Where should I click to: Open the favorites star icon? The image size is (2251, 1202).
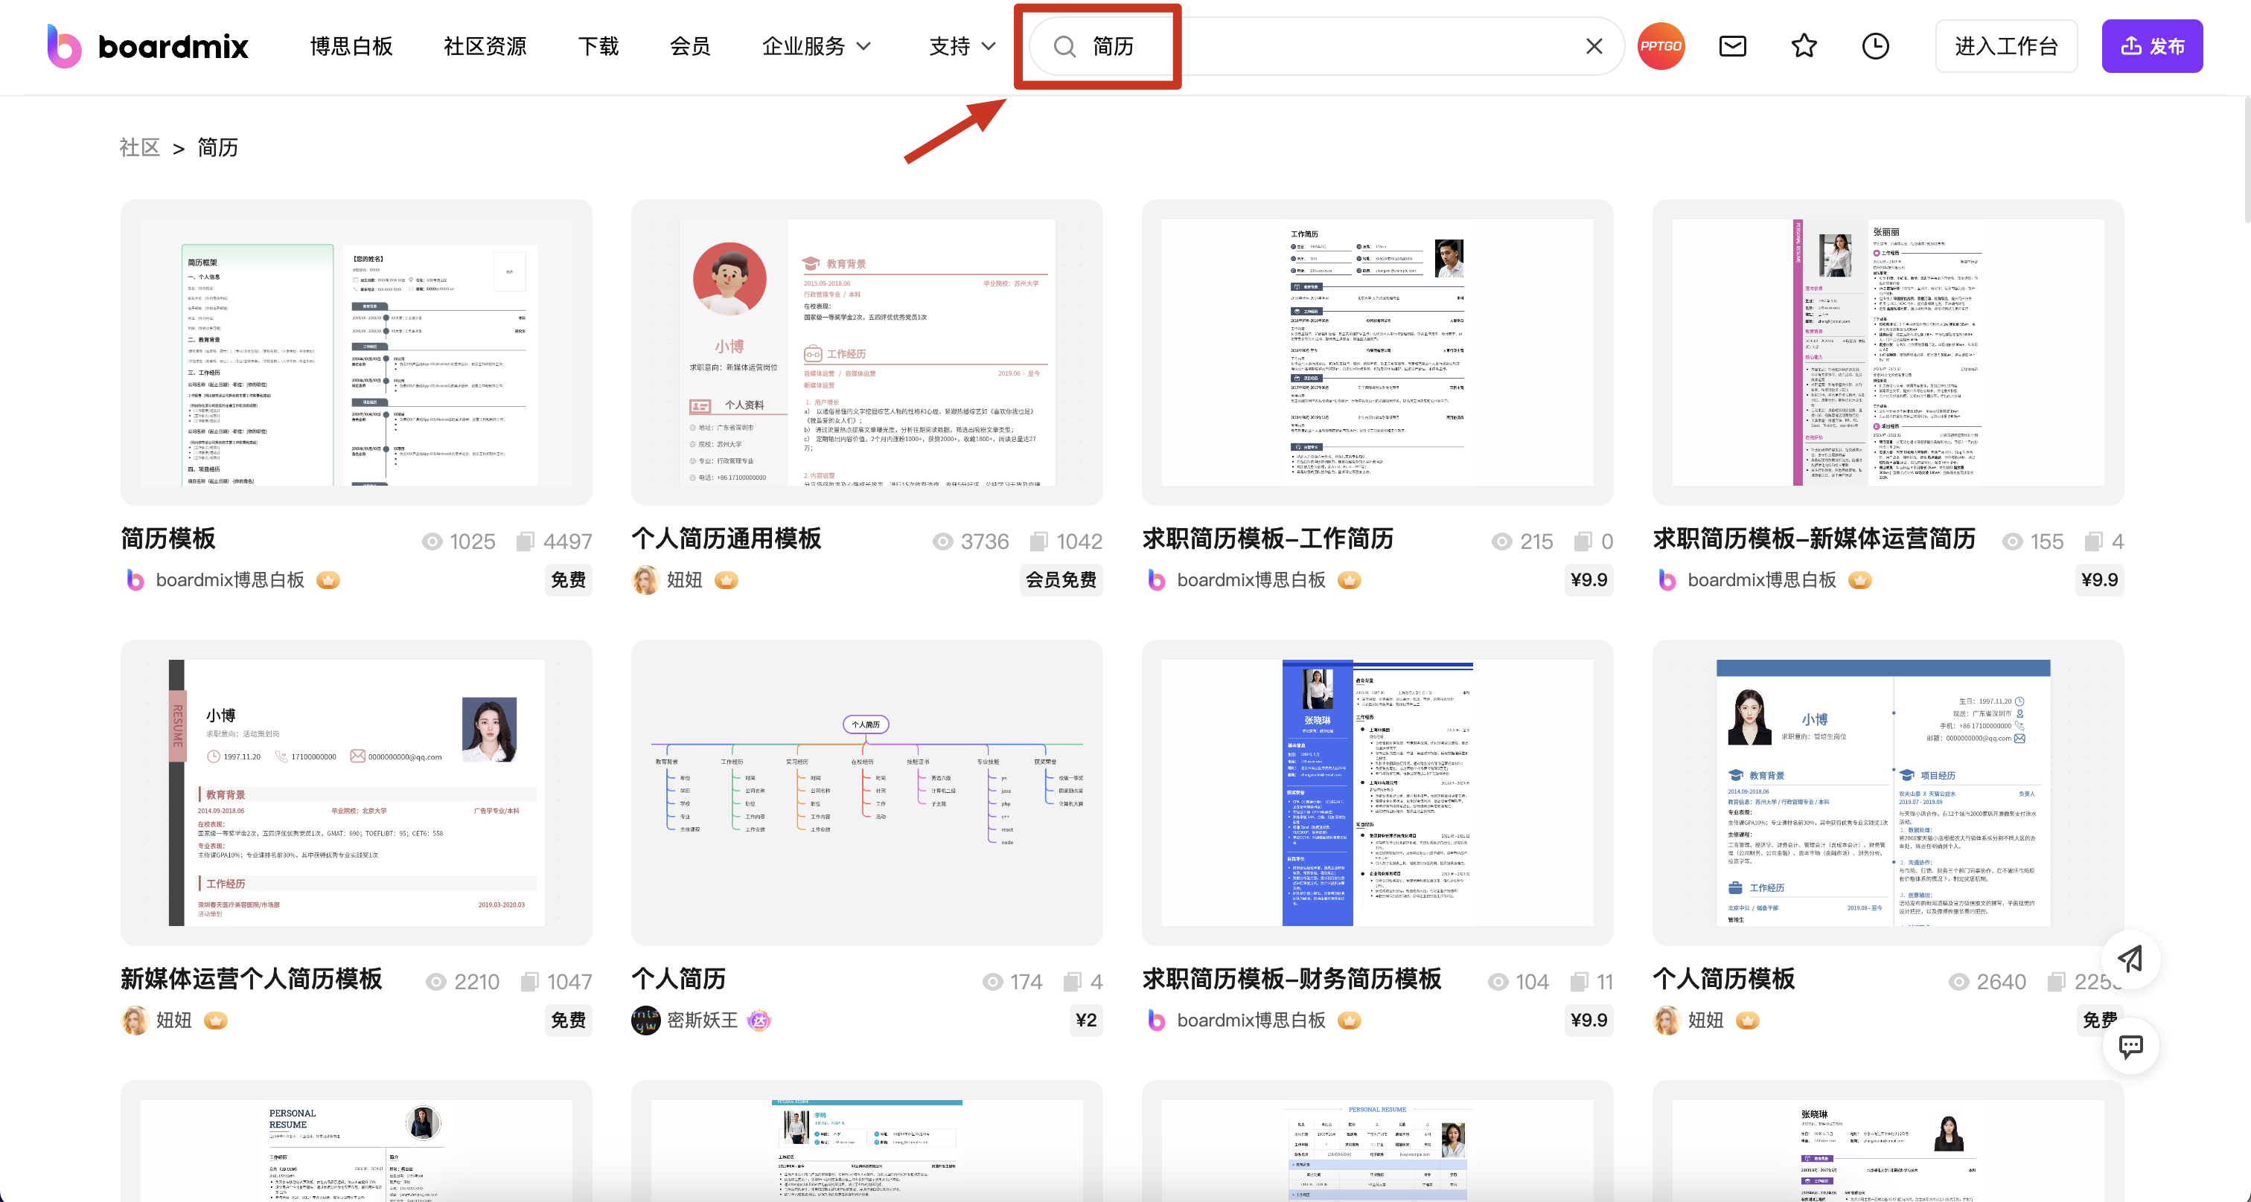point(1804,45)
